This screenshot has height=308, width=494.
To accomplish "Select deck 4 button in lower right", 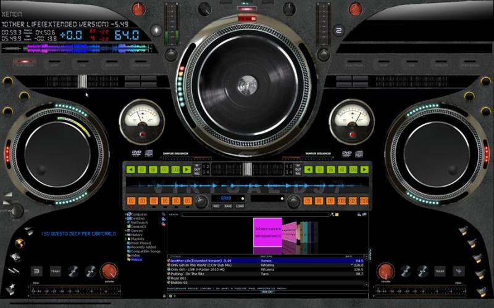I will (x=458, y=270).
